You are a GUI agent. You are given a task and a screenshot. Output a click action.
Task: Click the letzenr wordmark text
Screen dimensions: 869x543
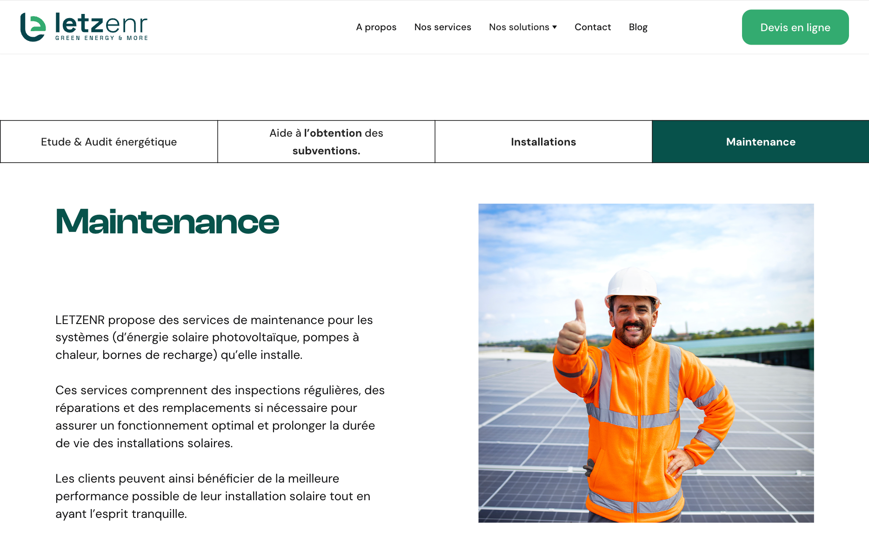[x=101, y=23]
